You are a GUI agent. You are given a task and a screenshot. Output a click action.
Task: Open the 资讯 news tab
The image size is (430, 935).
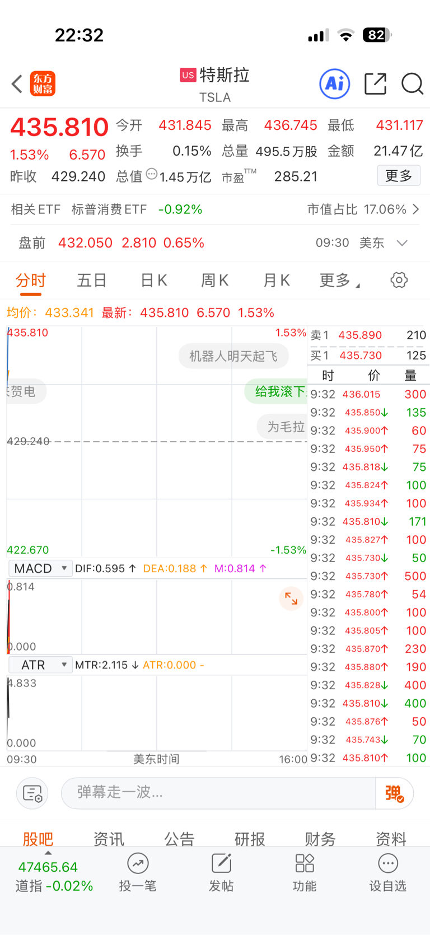point(109,838)
